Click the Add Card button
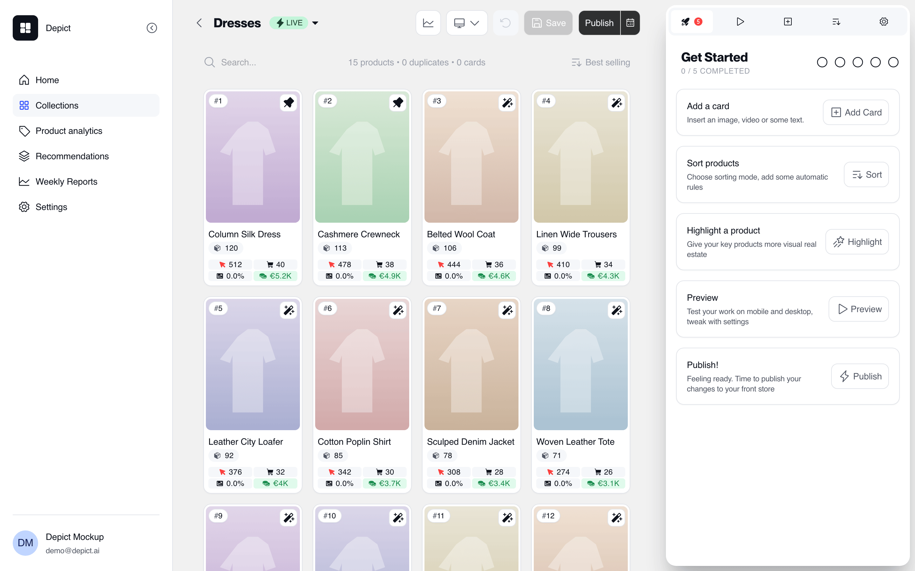Image resolution: width=915 pixels, height=571 pixels. [856, 112]
